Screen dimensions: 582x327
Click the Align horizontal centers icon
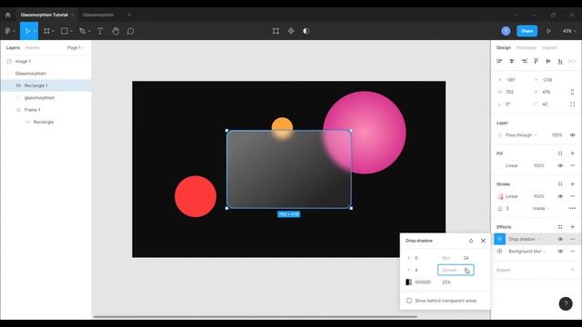511,61
